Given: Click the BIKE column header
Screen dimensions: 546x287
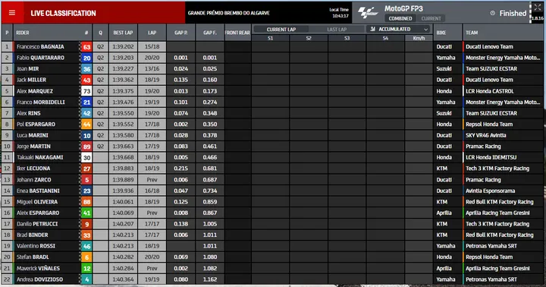Looking at the screenshot, I should (441, 33).
